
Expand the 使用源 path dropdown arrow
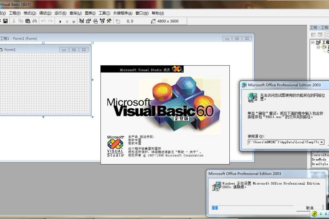coord(322,142)
